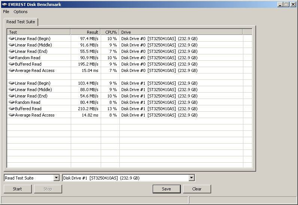
Task: Click the Start button
Action: 18,189
